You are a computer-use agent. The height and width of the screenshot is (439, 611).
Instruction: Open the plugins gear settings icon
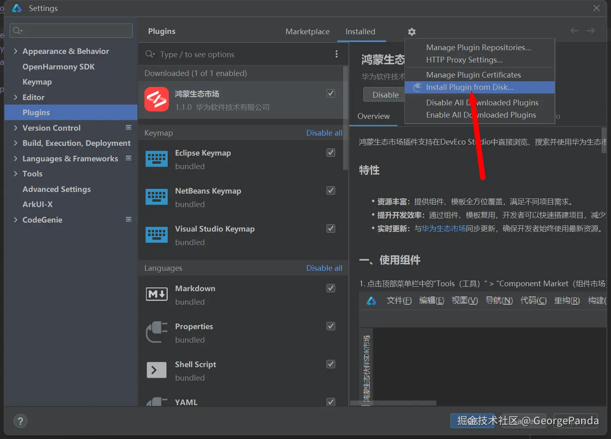411,31
